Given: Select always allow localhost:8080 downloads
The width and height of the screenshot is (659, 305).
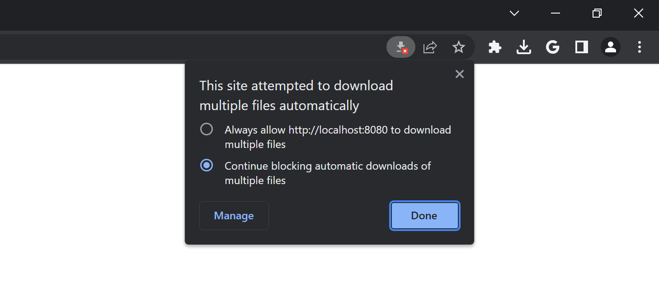Looking at the screenshot, I should tap(207, 129).
